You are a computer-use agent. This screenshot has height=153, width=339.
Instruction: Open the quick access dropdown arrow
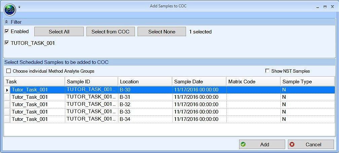point(20,7)
